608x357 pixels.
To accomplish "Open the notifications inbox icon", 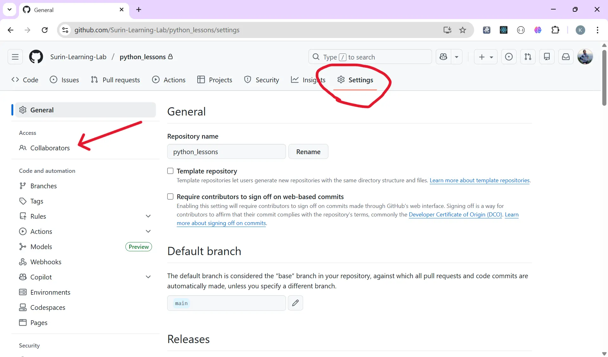I will click(x=566, y=57).
